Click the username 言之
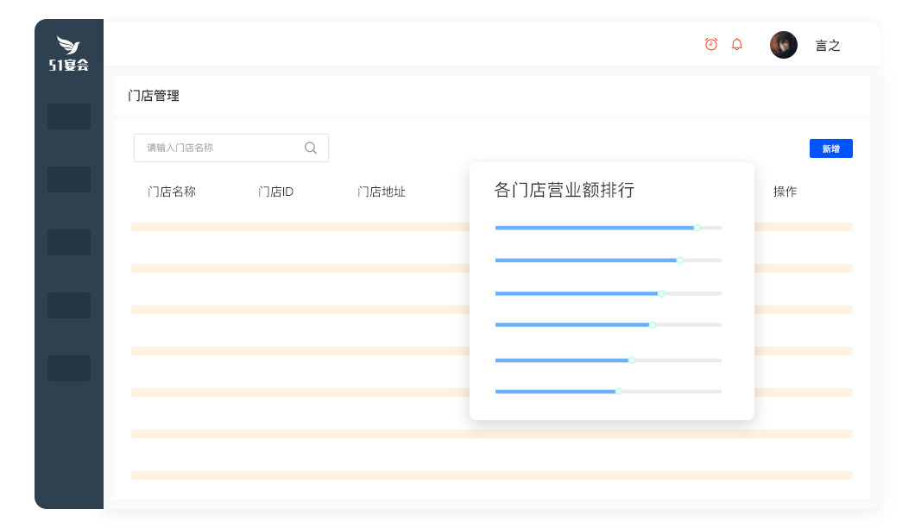This screenshot has height=528, width=915. click(827, 45)
